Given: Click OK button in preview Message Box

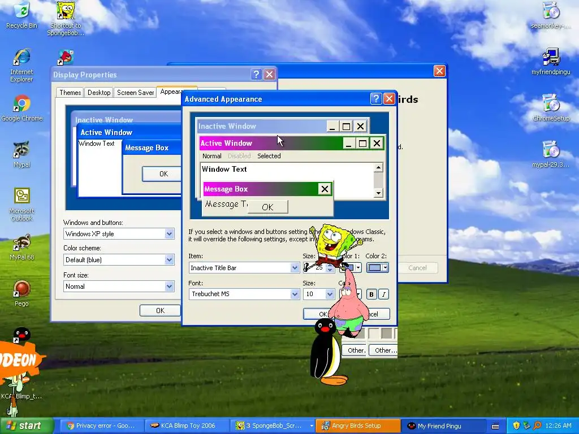Looking at the screenshot, I should (x=267, y=207).
